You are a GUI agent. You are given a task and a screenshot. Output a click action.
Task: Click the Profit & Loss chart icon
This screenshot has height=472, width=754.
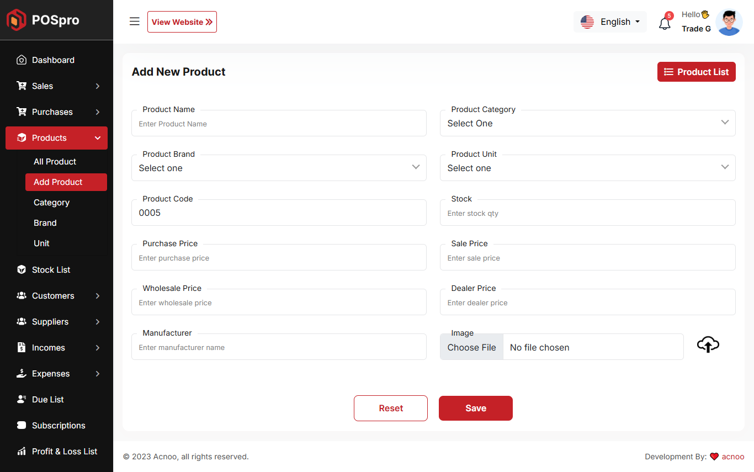click(x=22, y=452)
